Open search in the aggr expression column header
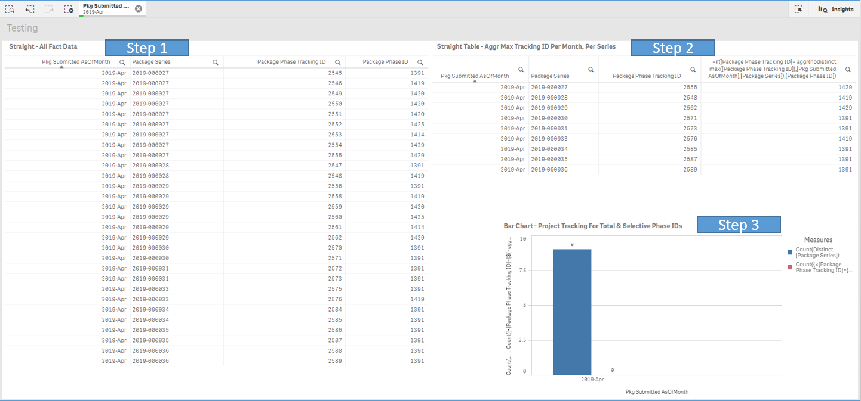 [x=848, y=69]
